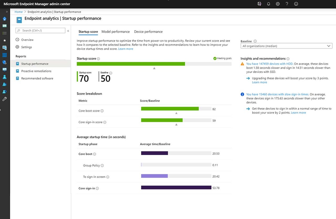Click the Endpoint analytics notebook icon
Viewport: 336px width, 219px height.
click(19, 20)
